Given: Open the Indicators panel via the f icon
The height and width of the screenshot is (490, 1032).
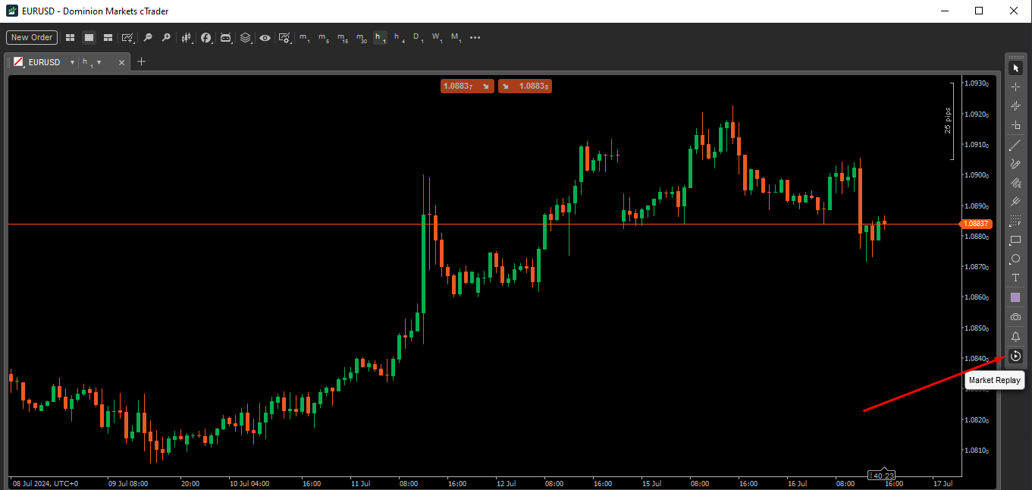Looking at the screenshot, I should 206,37.
